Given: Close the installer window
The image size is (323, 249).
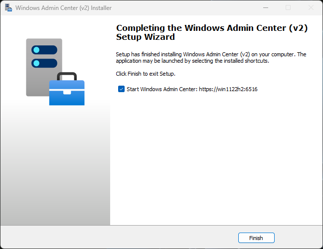Looking at the screenshot, I should [x=311, y=8].
